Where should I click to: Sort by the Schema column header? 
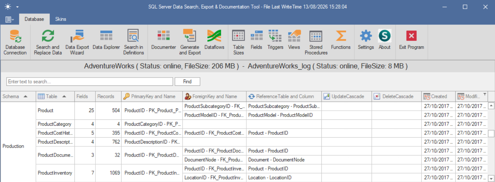18,97
